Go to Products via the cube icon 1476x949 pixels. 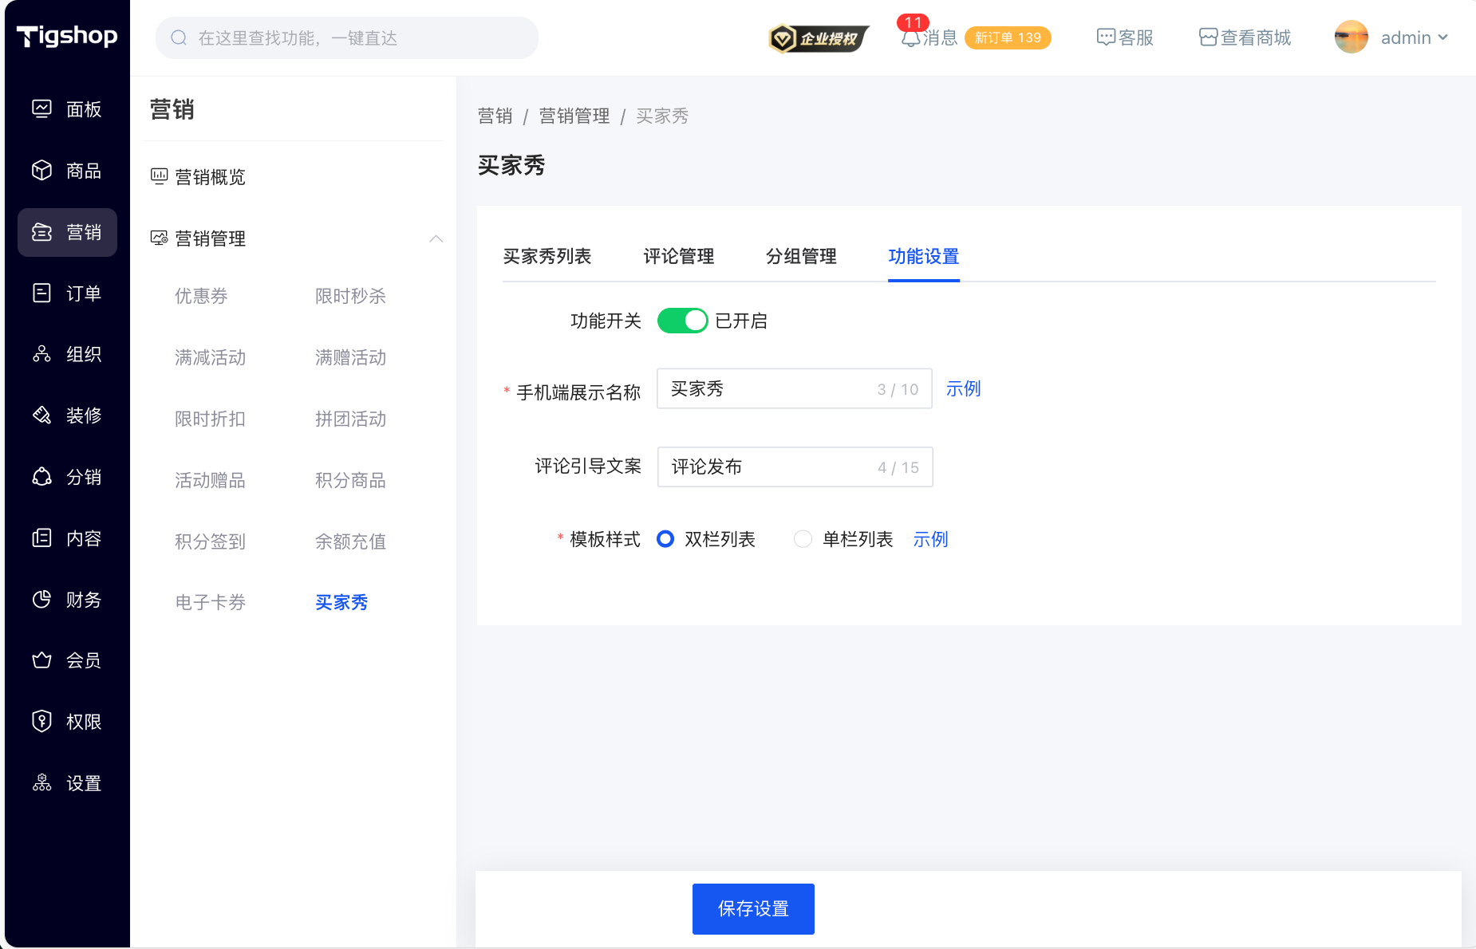click(x=41, y=170)
